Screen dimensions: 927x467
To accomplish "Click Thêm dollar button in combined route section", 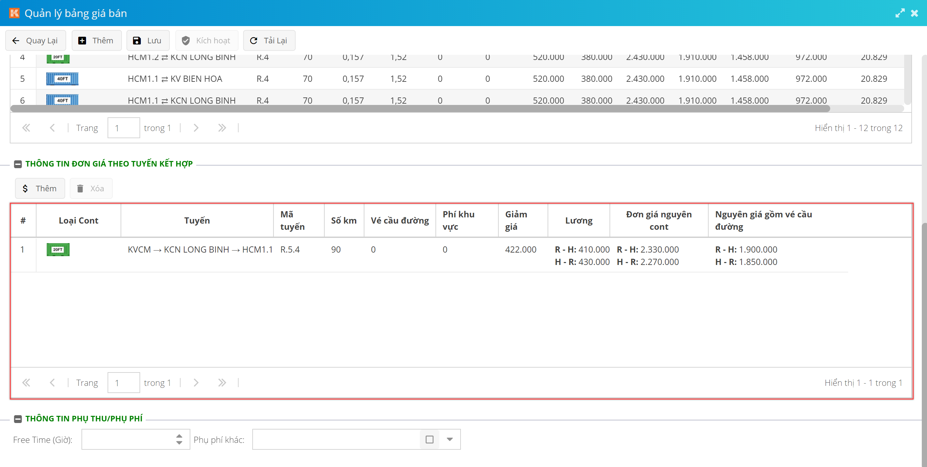I will 39,188.
